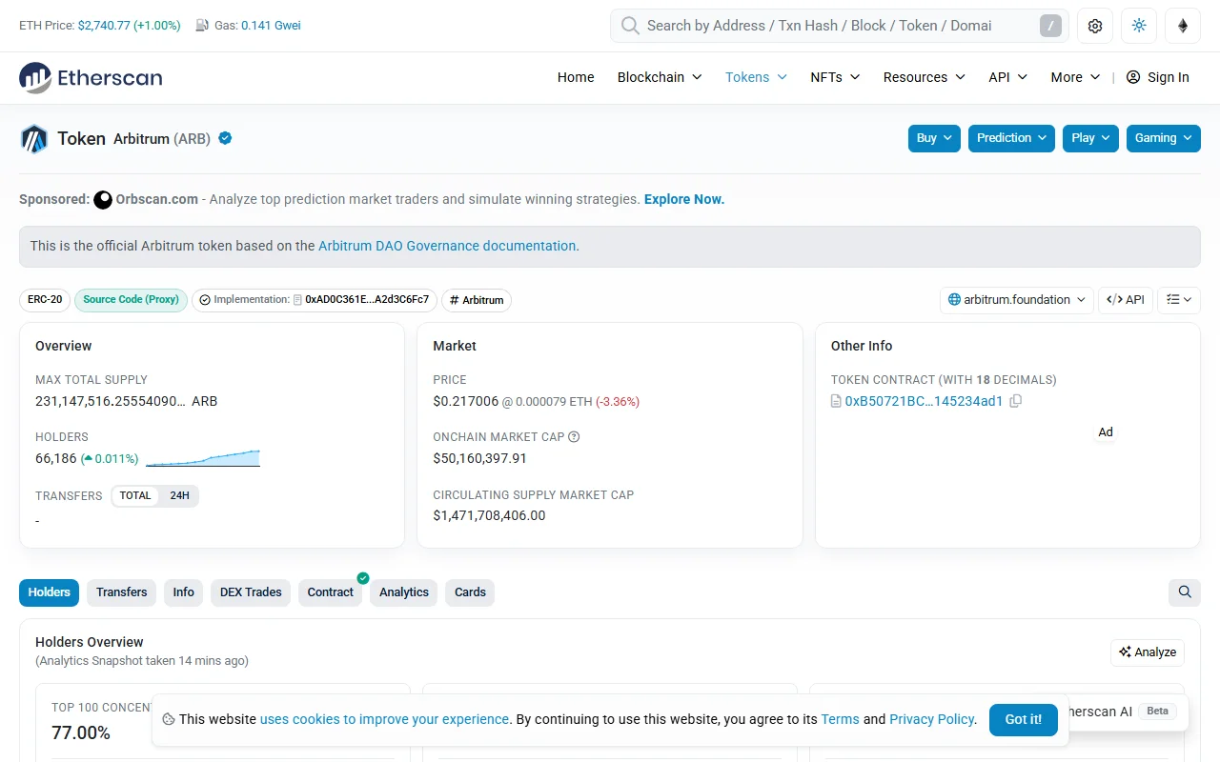Image resolution: width=1220 pixels, height=762 pixels.
Task: Expand the API menu in the navbar
Action: tap(1007, 77)
